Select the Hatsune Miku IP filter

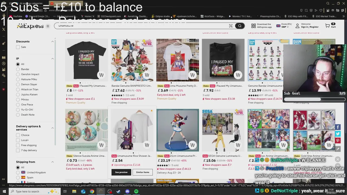point(18,79)
